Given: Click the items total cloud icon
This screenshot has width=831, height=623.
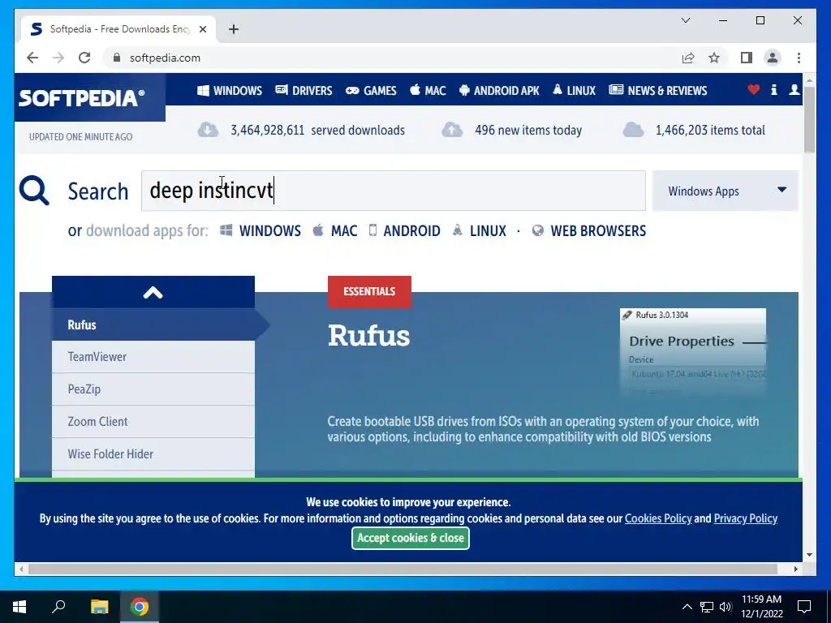Looking at the screenshot, I should click(633, 130).
